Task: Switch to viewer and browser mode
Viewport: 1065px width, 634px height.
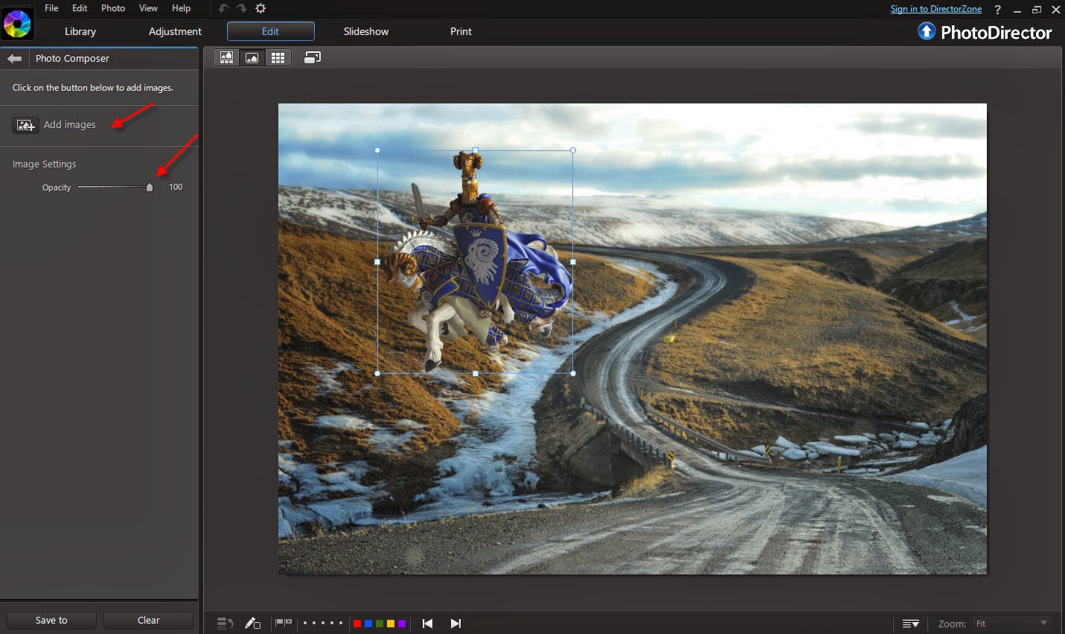Action: click(x=227, y=57)
